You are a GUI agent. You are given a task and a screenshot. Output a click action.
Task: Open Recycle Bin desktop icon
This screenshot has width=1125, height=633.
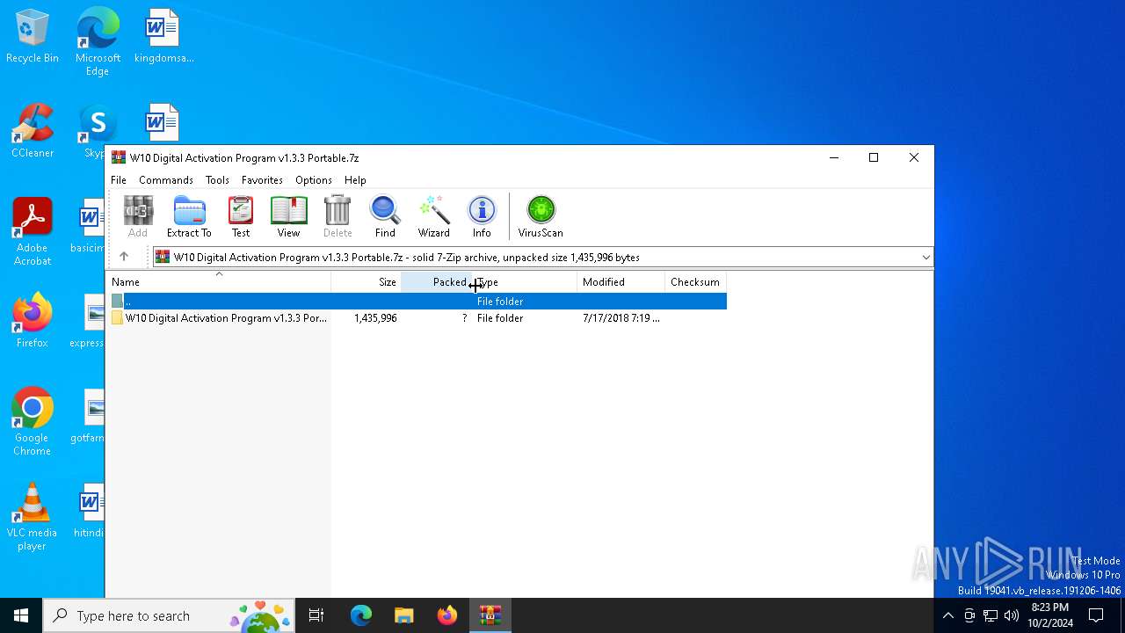click(33, 37)
